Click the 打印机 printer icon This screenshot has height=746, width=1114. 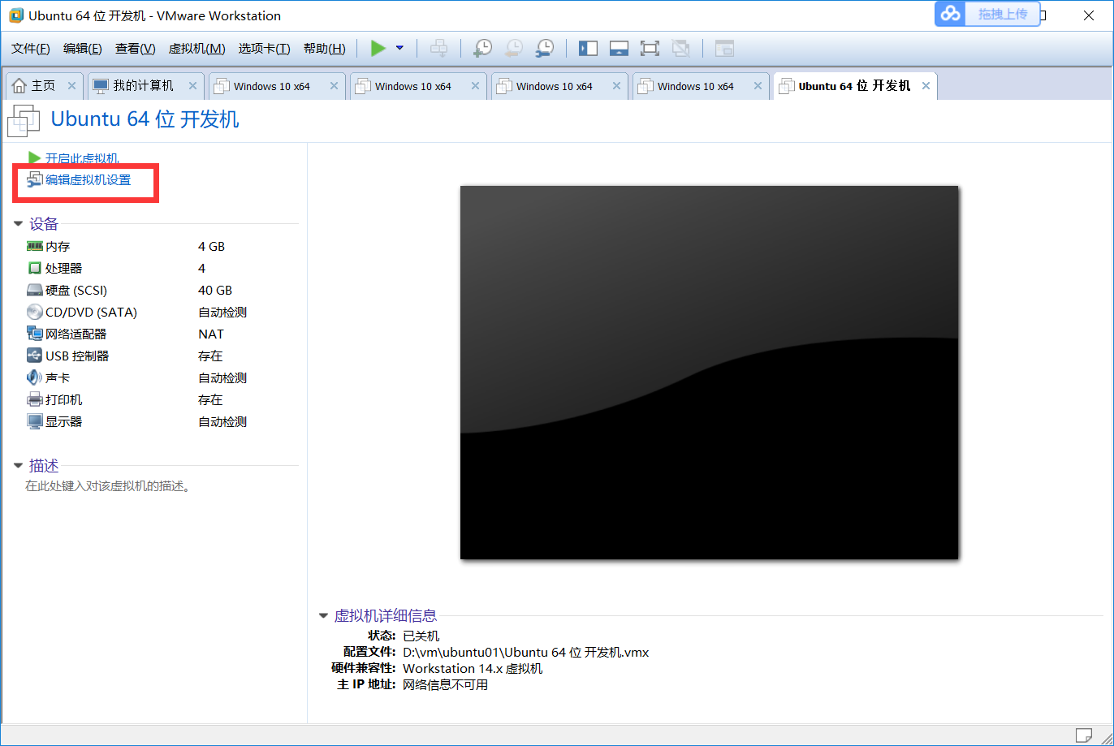[x=34, y=399]
